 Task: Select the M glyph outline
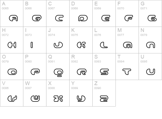(128, 45)
